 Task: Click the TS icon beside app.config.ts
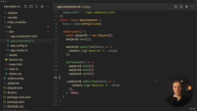click(8, 46)
